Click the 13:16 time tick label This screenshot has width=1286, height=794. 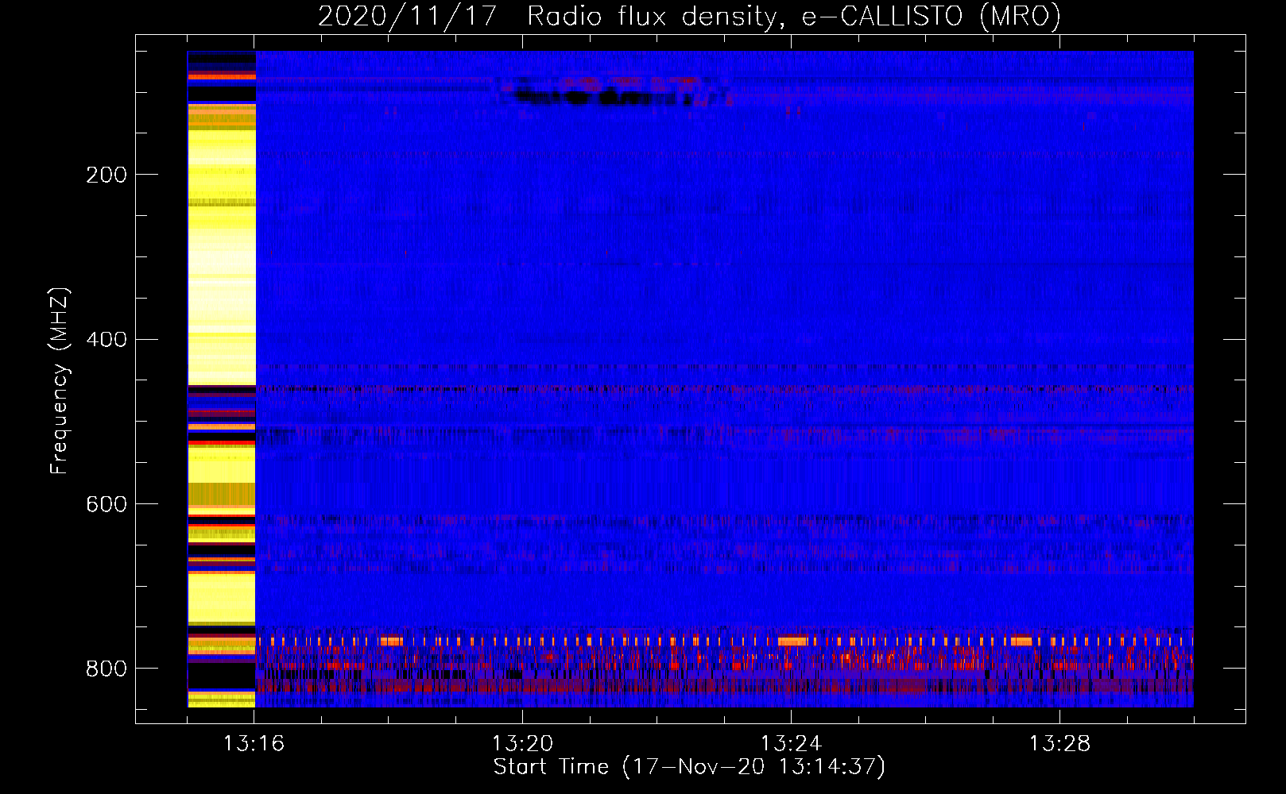tap(254, 744)
